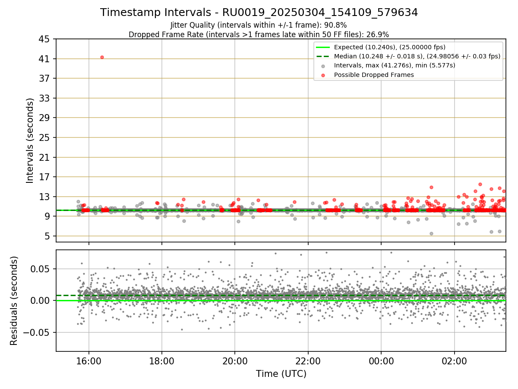Click the red dot legend marker
The width and height of the screenshot is (518, 389).
(323, 75)
